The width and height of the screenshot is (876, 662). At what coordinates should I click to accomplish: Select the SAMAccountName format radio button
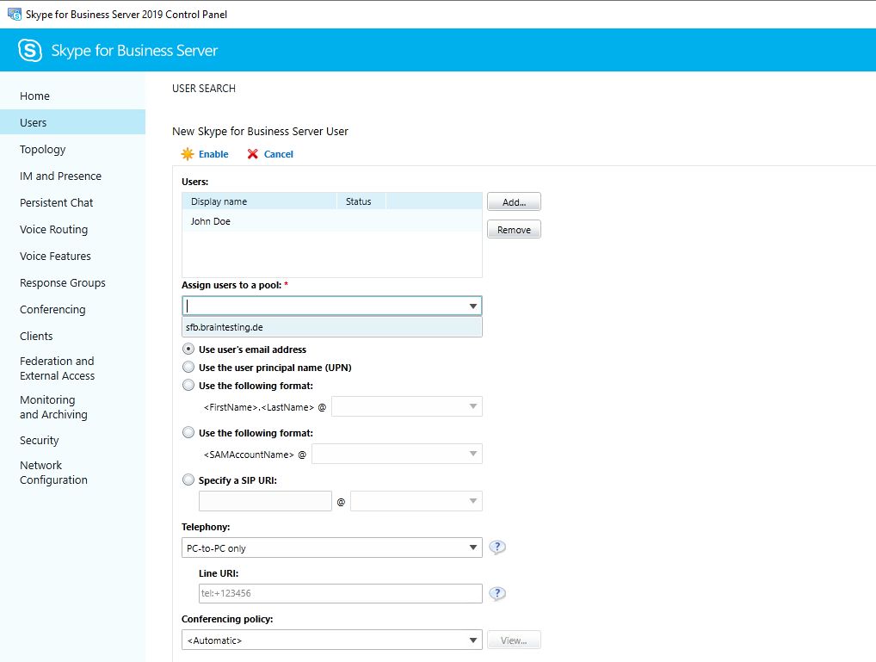[x=188, y=433]
